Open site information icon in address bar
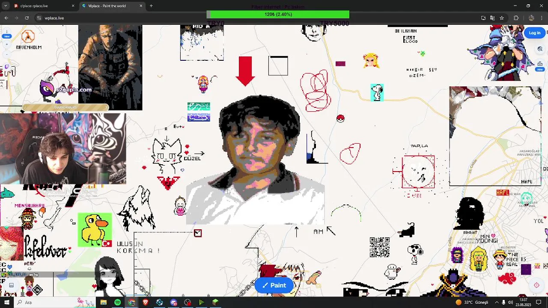 coord(39,18)
